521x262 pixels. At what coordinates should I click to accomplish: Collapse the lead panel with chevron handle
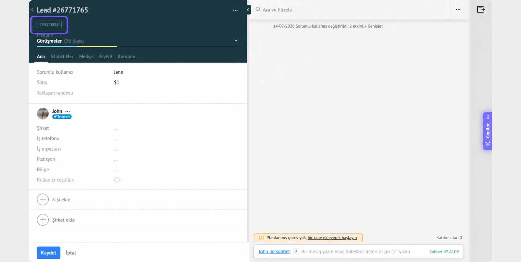[x=248, y=10]
